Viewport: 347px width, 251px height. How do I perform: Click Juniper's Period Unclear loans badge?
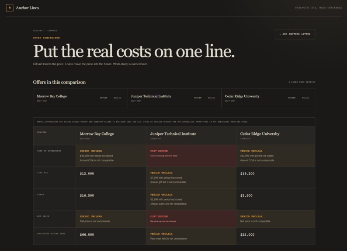pos(161,195)
